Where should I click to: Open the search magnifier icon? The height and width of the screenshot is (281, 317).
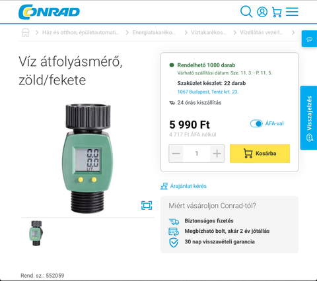click(246, 12)
